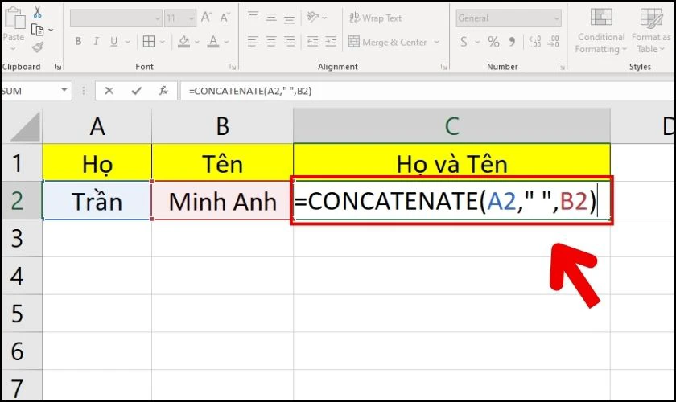Open the underline style dropdown arrow
The width and height of the screenshot is (676, 402).
pos(128,42)
